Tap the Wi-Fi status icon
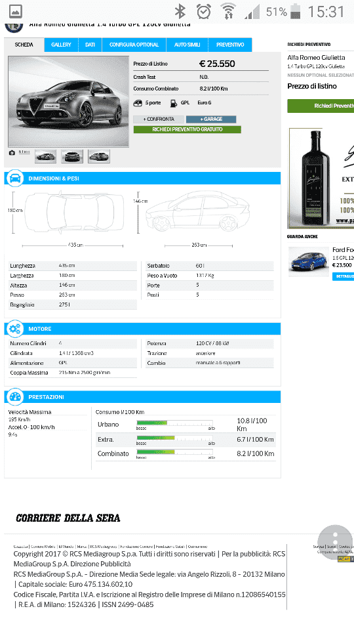This screenshot has height=630, width=354. [x=228, y=11]
